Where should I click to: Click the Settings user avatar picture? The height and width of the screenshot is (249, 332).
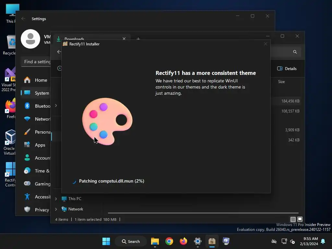tap(30, 39)
